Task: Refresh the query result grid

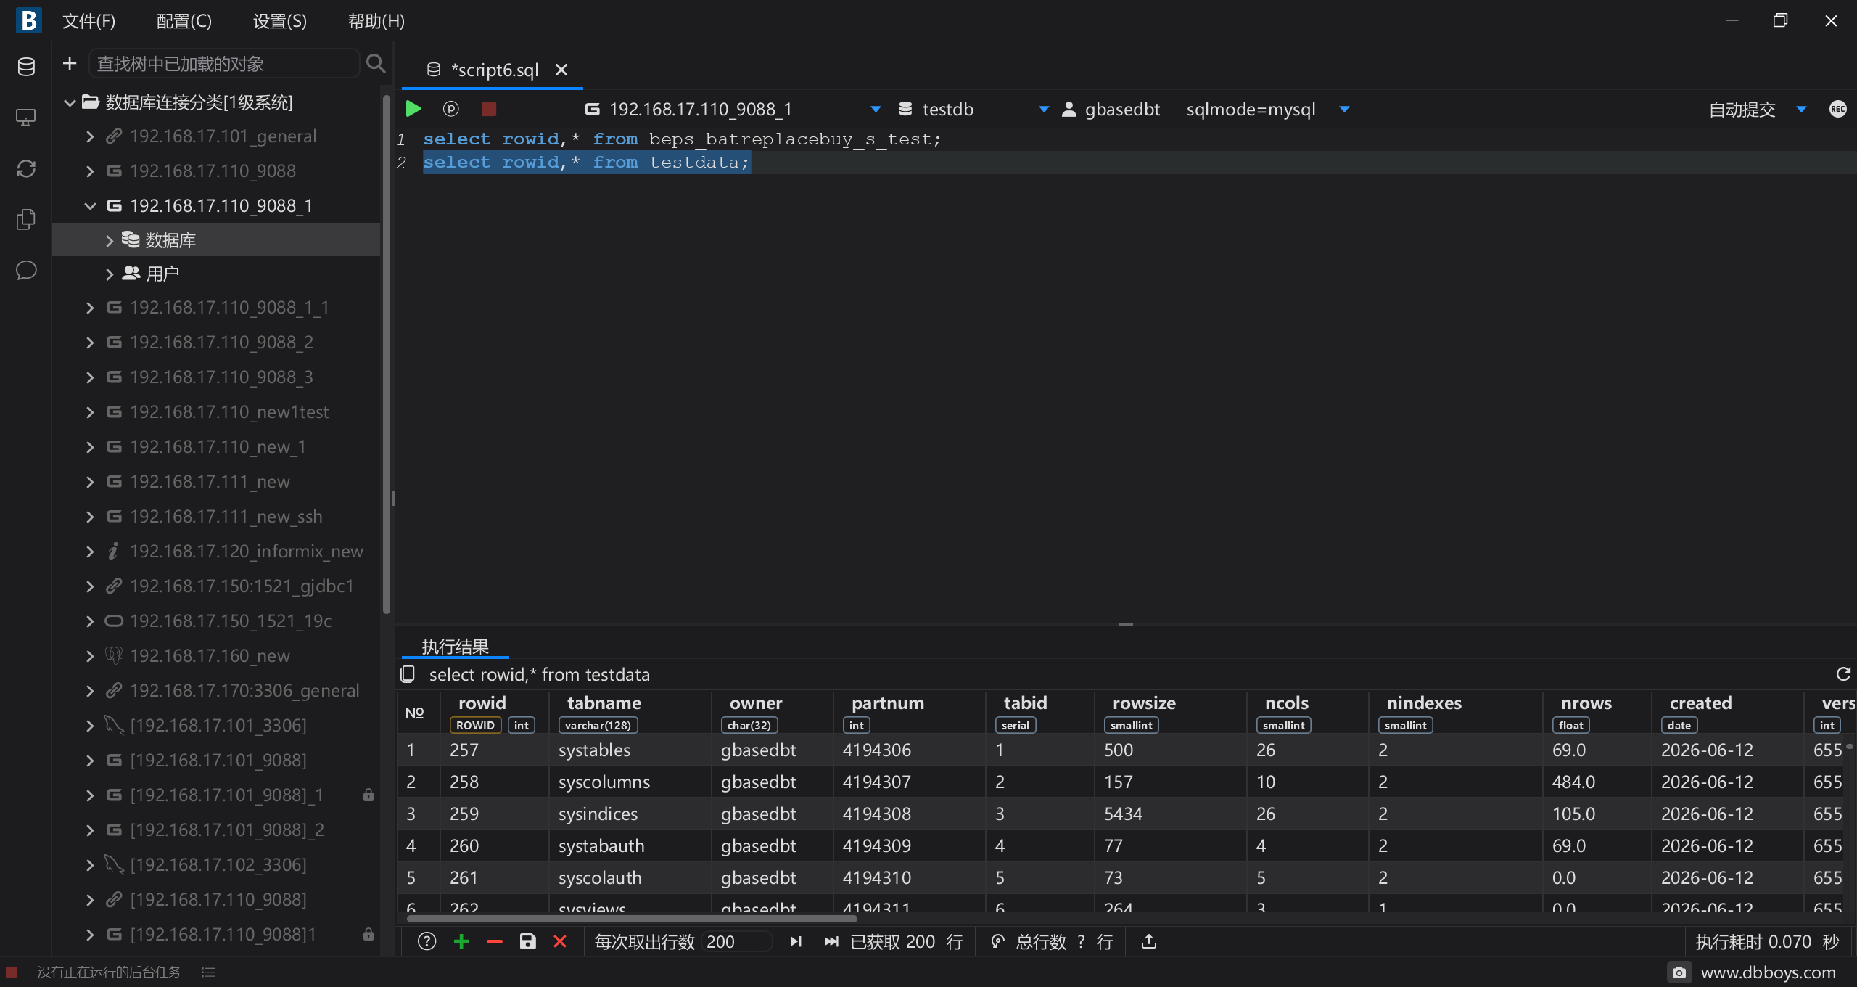Action: point(1843,674)
